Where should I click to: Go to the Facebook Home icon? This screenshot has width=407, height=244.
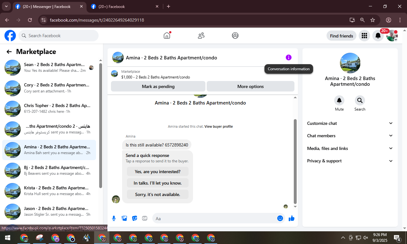pyautogui.click(x=167, y=36)
